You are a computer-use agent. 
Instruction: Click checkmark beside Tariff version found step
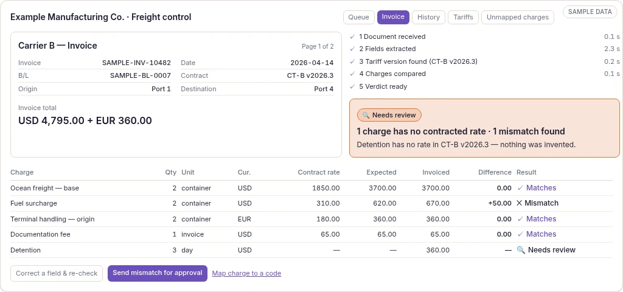tap(352, 61)
